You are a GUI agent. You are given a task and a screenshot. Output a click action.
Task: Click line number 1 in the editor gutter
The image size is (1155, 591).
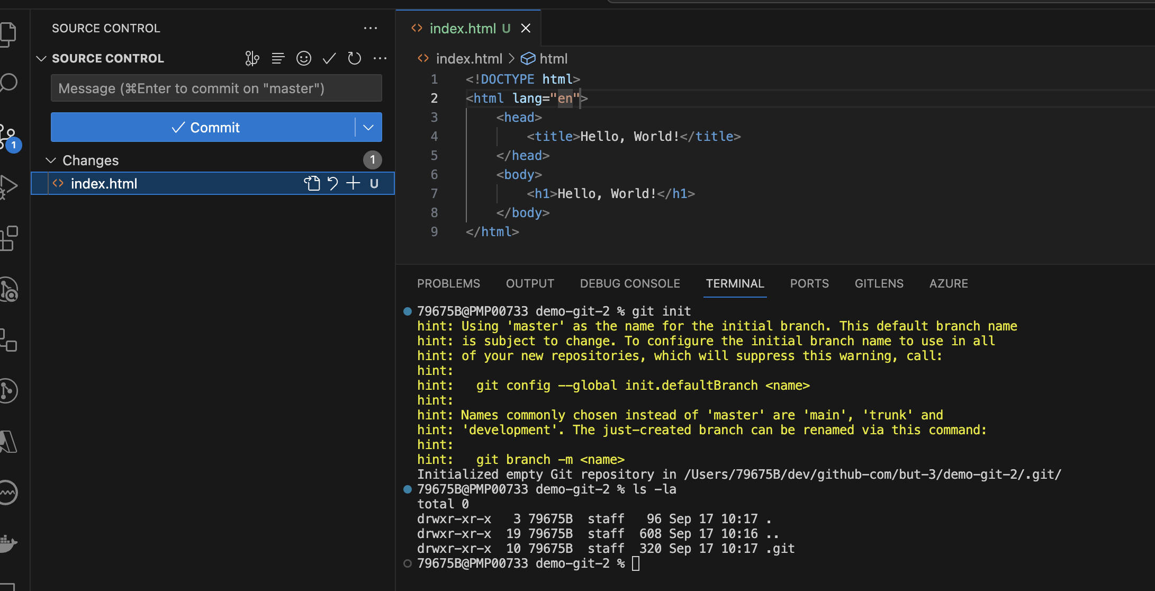pos(434,79)
